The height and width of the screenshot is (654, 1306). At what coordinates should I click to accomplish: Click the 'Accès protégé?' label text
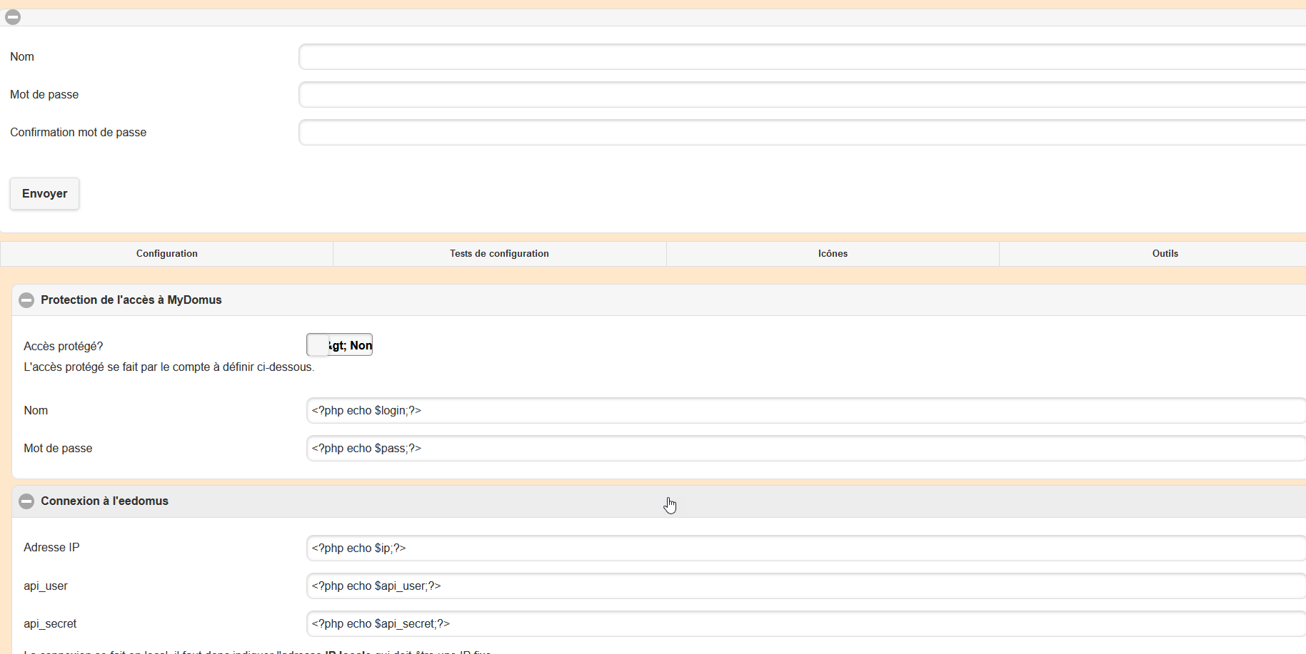[x=64, y=347]
